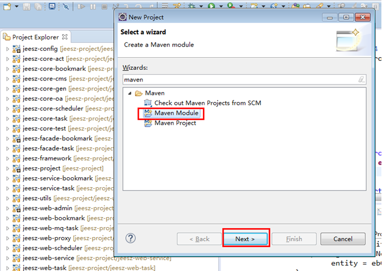Click the Suspend debug icon
The image size is (383, 271).
[93, 6]
